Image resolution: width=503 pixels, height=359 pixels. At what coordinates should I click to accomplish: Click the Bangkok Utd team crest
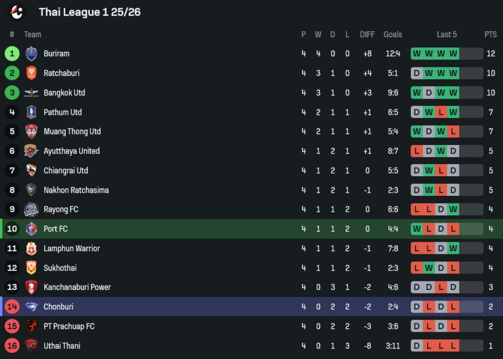tap(31, 93)
